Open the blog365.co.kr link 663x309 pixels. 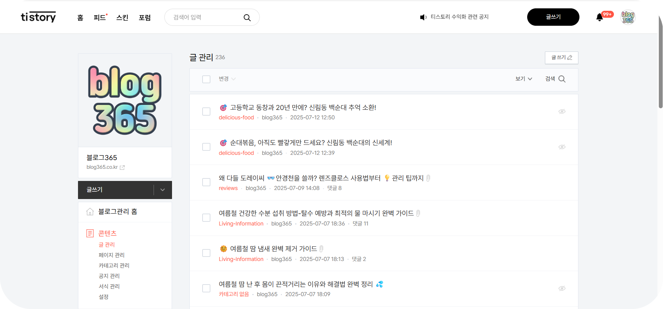point(102,167)
